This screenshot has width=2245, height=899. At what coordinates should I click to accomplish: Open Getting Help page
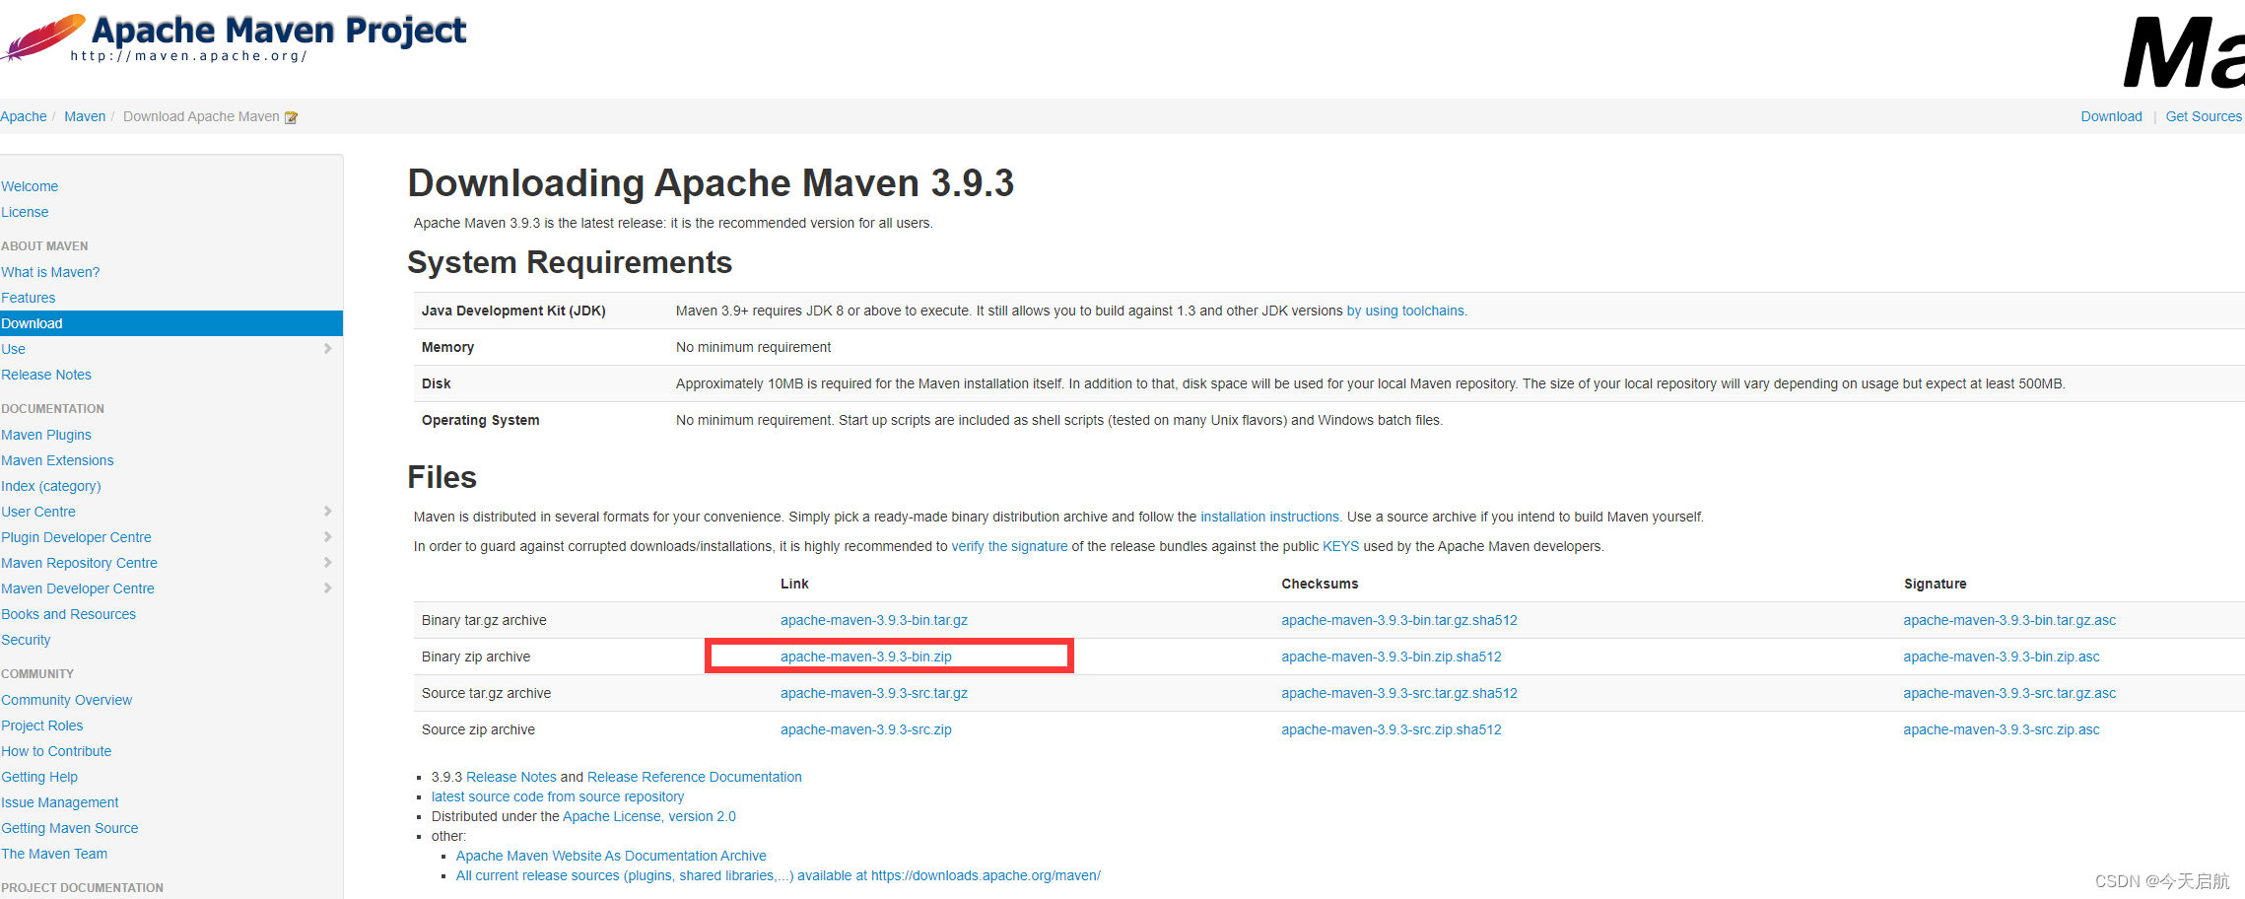tap(39, 777)
